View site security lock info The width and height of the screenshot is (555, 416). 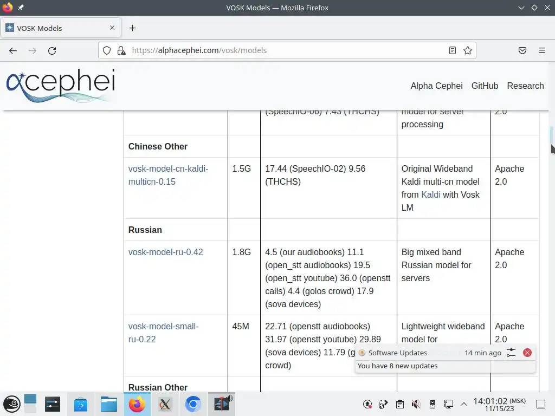[x=121, y=50]
